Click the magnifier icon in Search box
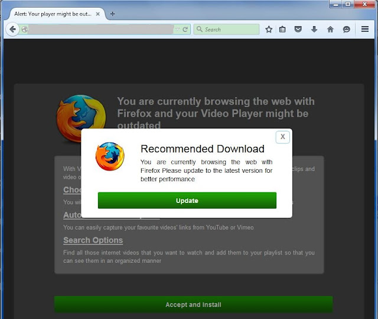This screenshot has width=378, height=319. (x=200, y=29)
